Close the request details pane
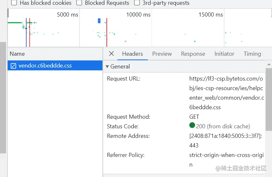Viewport: 272px width, 177px height. pos(111,53)
